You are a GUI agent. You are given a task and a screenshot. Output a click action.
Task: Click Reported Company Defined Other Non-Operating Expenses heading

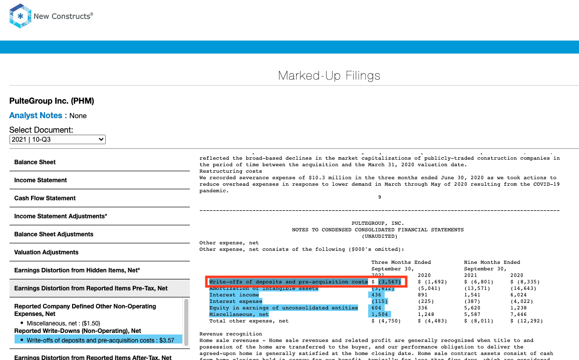[x=85, y=310]
